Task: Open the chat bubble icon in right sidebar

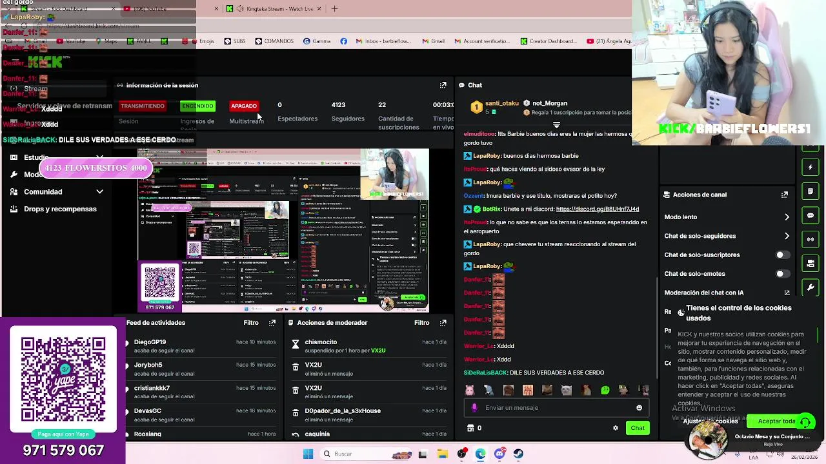Action: pos(811,215)
